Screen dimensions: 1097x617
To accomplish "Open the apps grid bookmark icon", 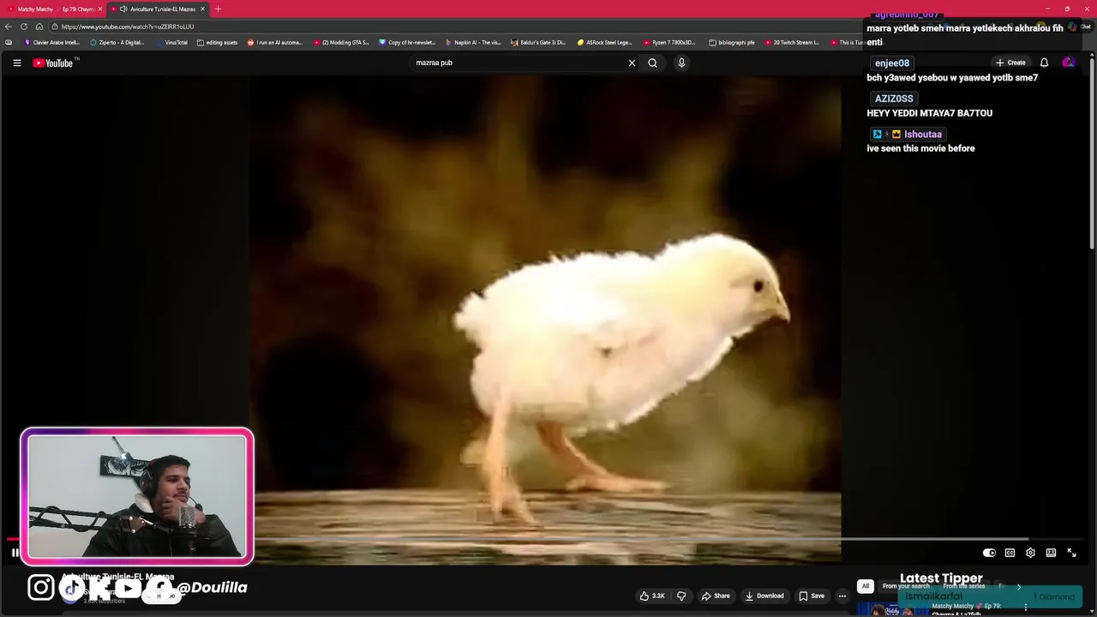I will (x=9, y=42).
